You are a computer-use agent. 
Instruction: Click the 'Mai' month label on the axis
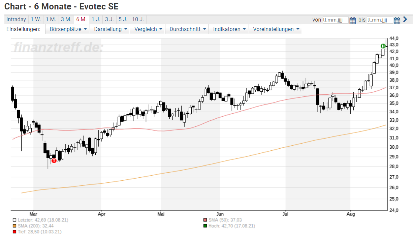click(161, 214)
